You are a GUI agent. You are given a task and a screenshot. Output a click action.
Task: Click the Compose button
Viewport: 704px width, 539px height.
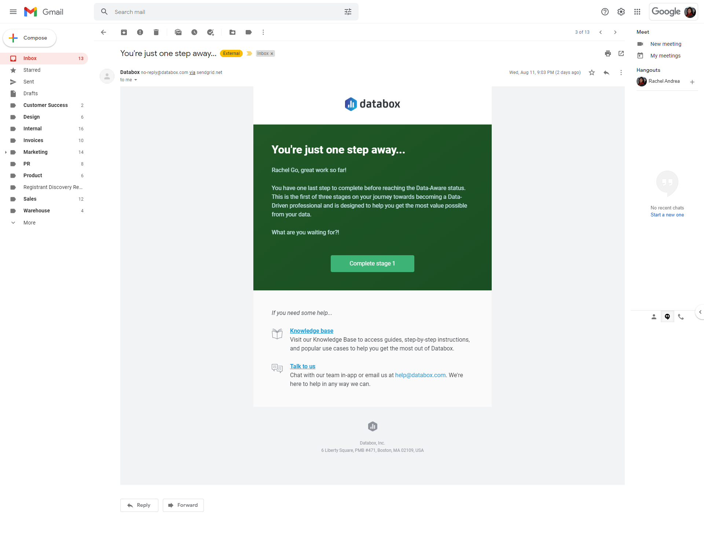pos(29,38)
